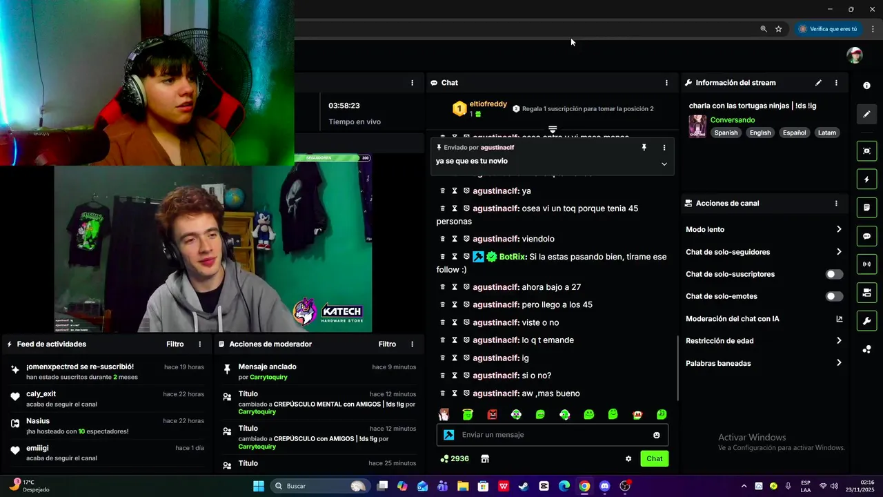Open Acciones de moderador three-dot menu
Screen dimensions: 883x497
413,344
